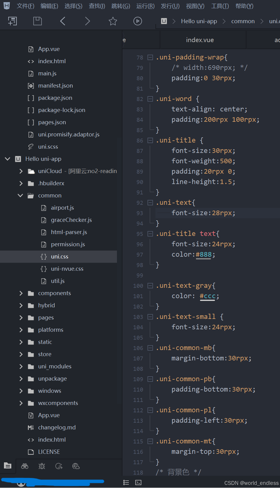This screenshot has width=280, height=488.
Task: Click Hello uni-app in the breadcrumb
Action: pos(199,21)
